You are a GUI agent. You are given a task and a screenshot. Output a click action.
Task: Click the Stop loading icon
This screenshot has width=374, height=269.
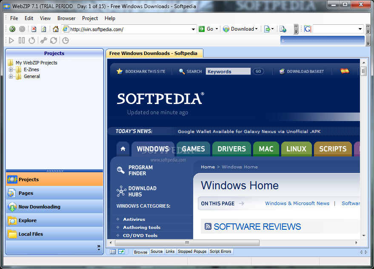tap(34, 29)
